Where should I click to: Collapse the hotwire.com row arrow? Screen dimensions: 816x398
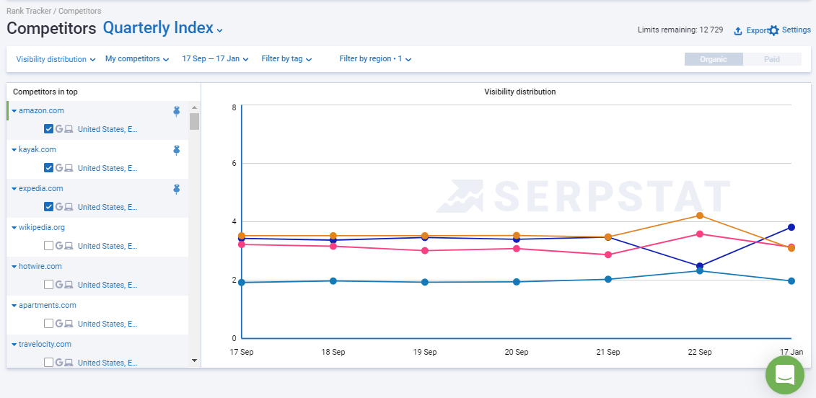[x=14, y=267]
